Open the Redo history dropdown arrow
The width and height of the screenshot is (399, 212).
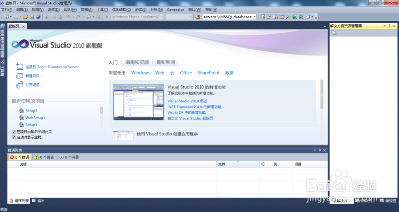point(83,17)
